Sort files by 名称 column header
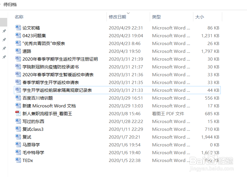Image resolution: width=247 pixels, height=177 pixels. coord(19,17)
